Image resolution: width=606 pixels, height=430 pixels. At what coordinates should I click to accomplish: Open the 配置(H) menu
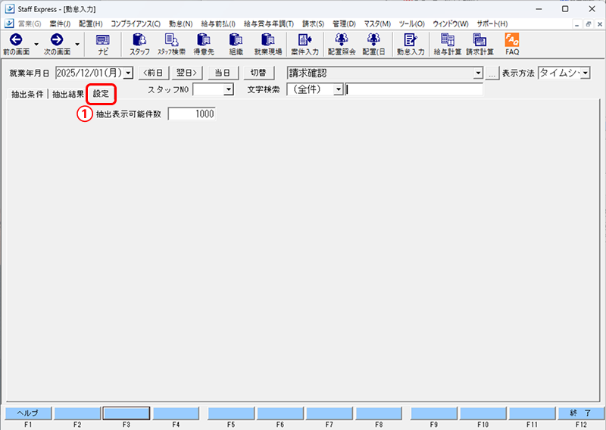(91, 24)
